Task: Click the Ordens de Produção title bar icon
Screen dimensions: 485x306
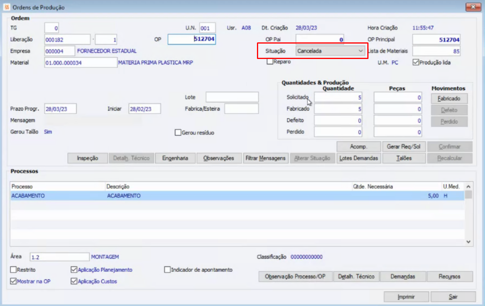Action: click(6, 7)
